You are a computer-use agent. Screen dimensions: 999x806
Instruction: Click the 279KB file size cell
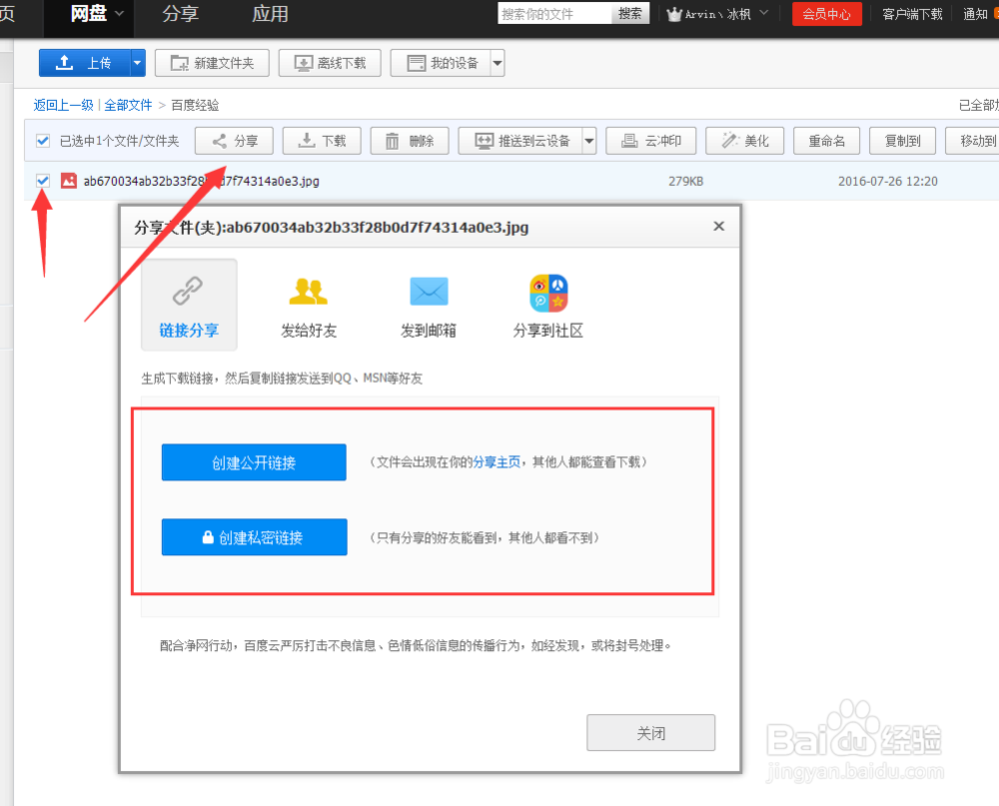[x=686, y=181]
